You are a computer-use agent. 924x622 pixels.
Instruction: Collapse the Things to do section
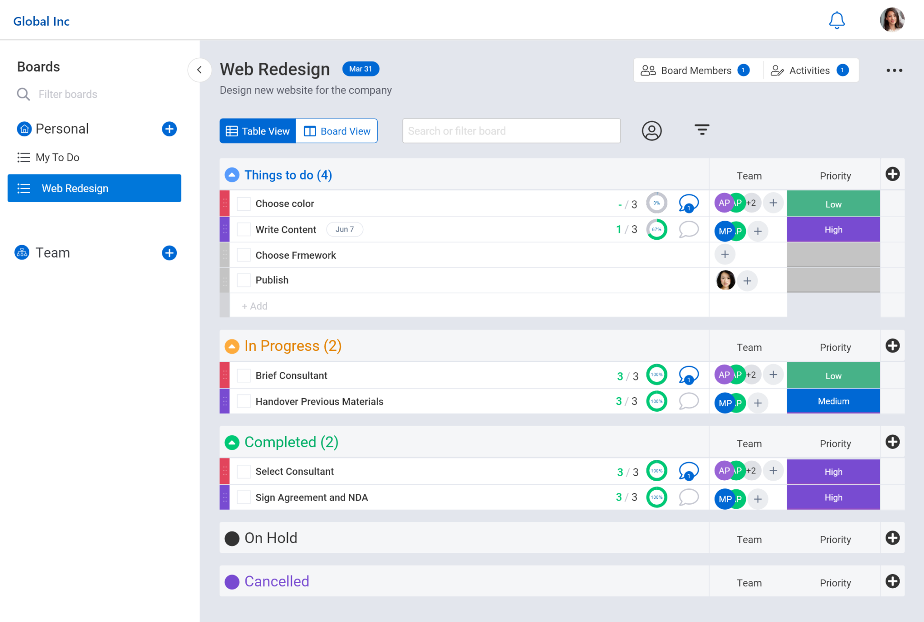click(232, 175)
